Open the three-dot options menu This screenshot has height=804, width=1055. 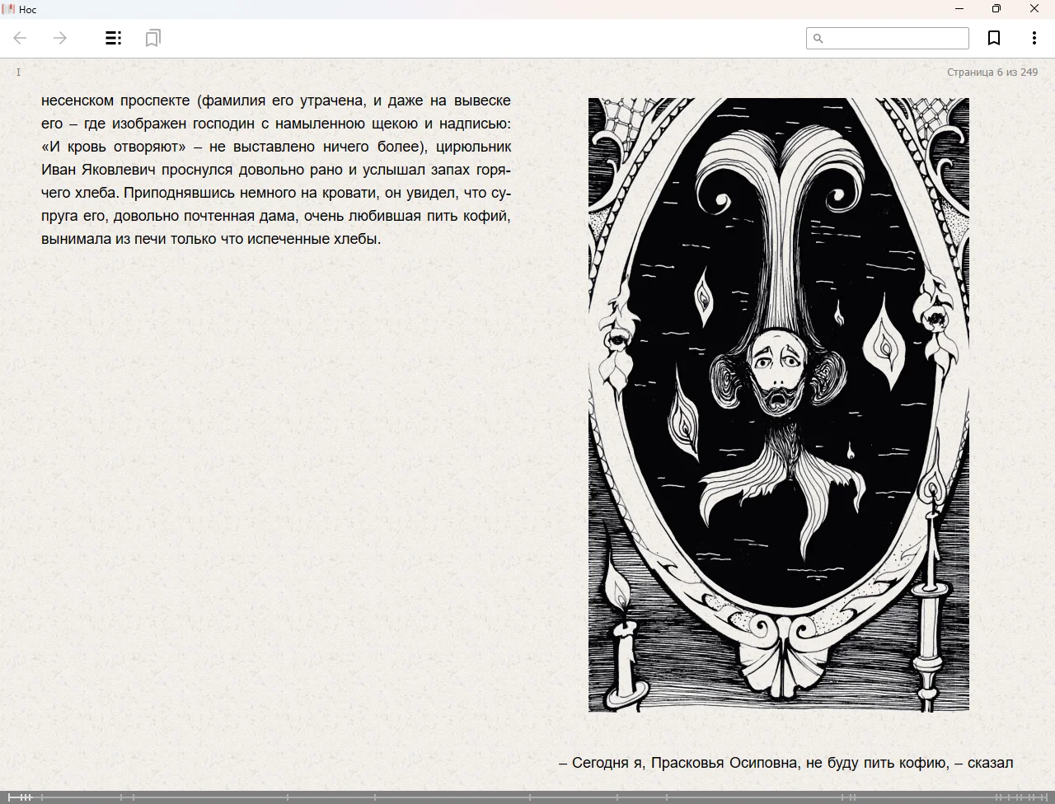coord(1034,38)
